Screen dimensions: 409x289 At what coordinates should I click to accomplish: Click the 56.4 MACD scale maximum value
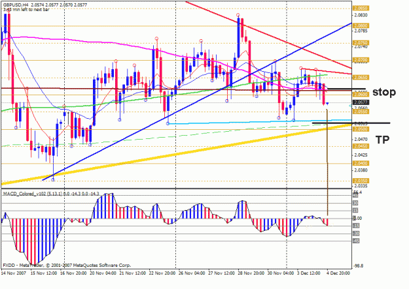tap(357, 192)
